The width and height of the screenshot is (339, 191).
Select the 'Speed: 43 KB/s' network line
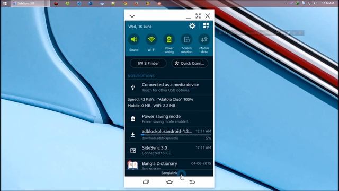(160, 99)
